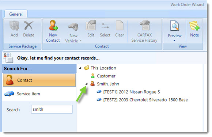The width and height of the screenshot is (212, 137).
Task: Click the New Vehicle icon
Action: 73,26
